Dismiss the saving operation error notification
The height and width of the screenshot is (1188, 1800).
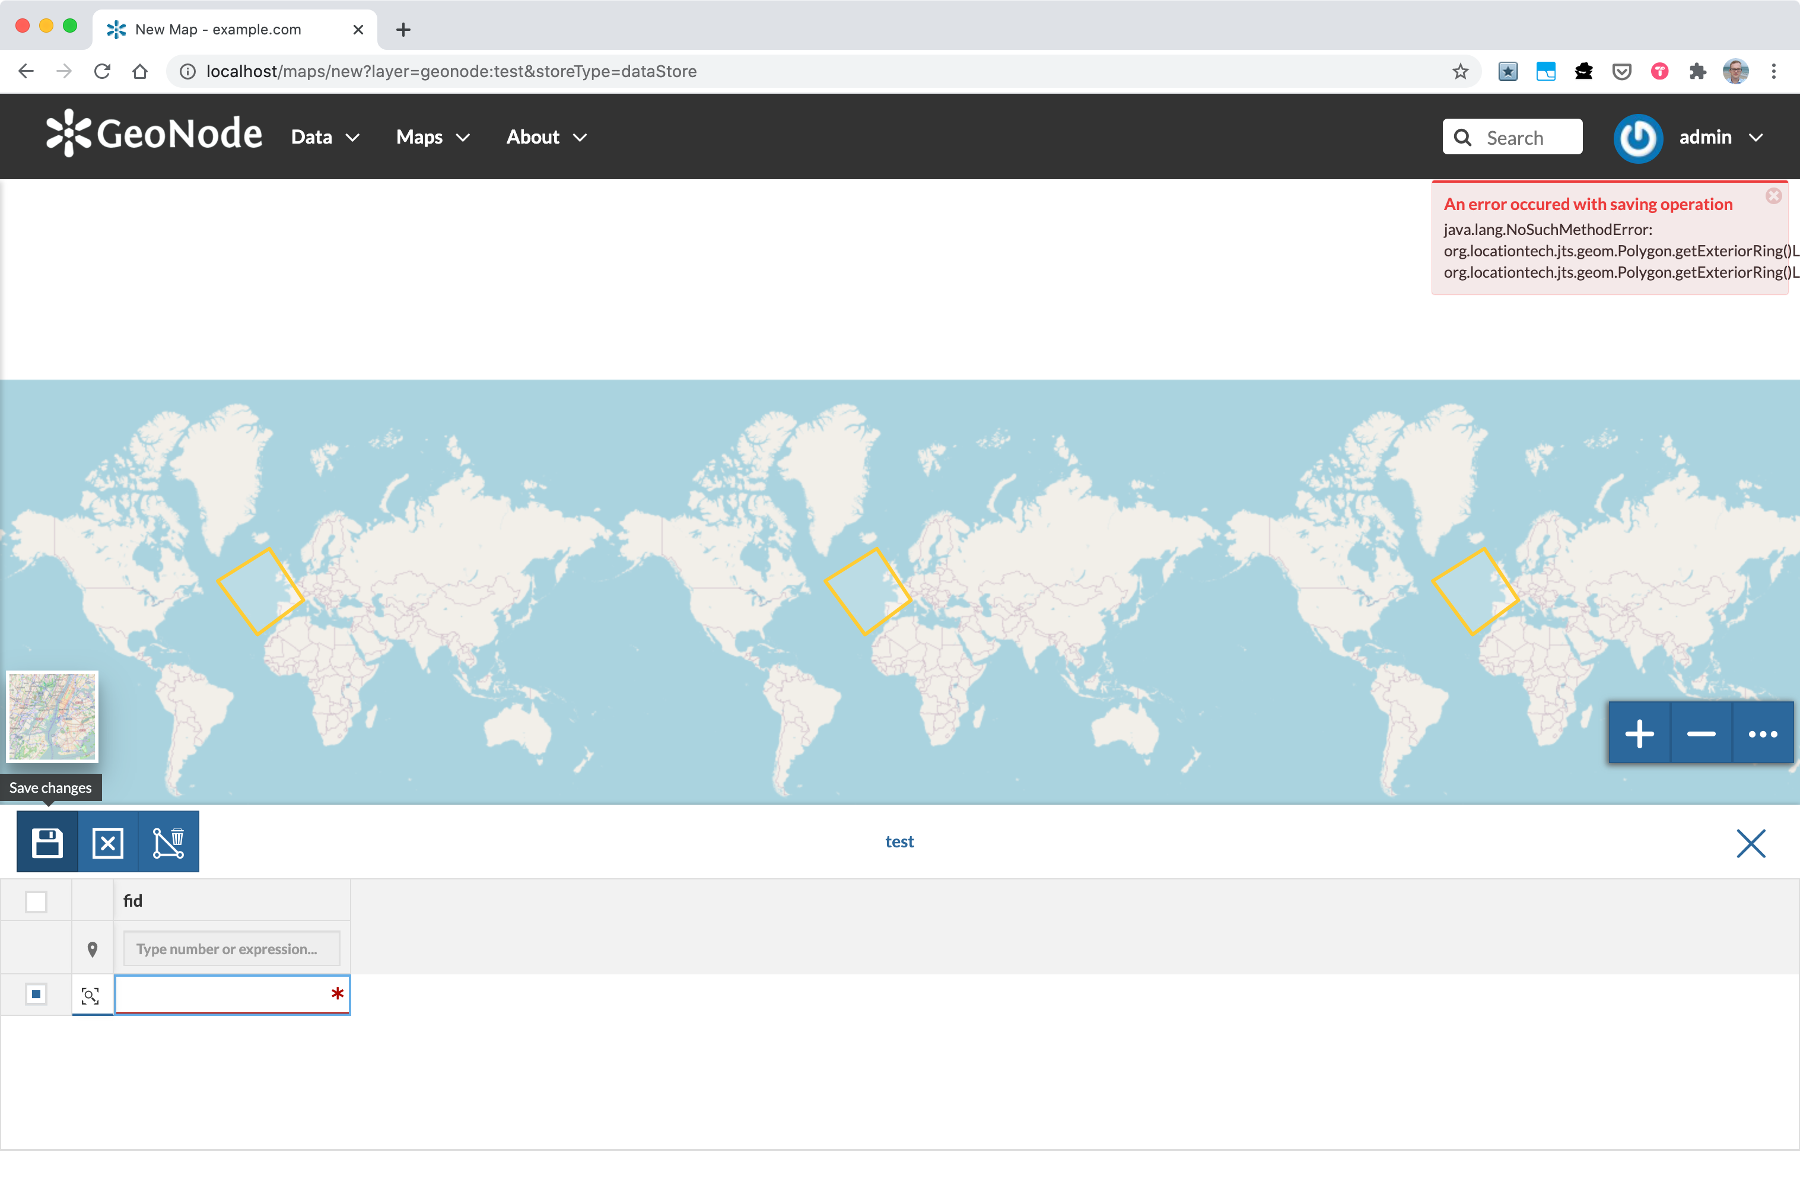[1773, 195]
